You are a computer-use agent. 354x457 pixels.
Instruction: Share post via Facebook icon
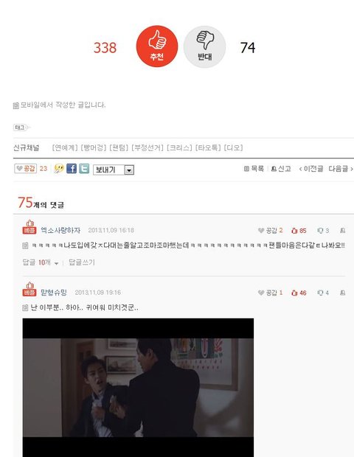tap(72, 169)
